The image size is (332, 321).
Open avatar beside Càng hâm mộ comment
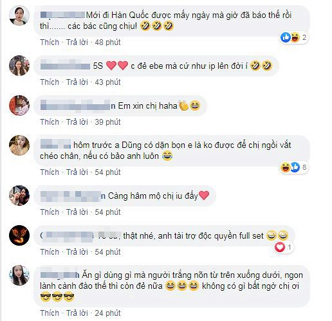pos(19,196)
